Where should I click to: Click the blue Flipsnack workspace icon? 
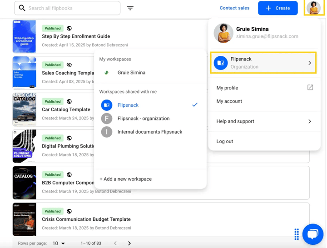click(107, 105)
